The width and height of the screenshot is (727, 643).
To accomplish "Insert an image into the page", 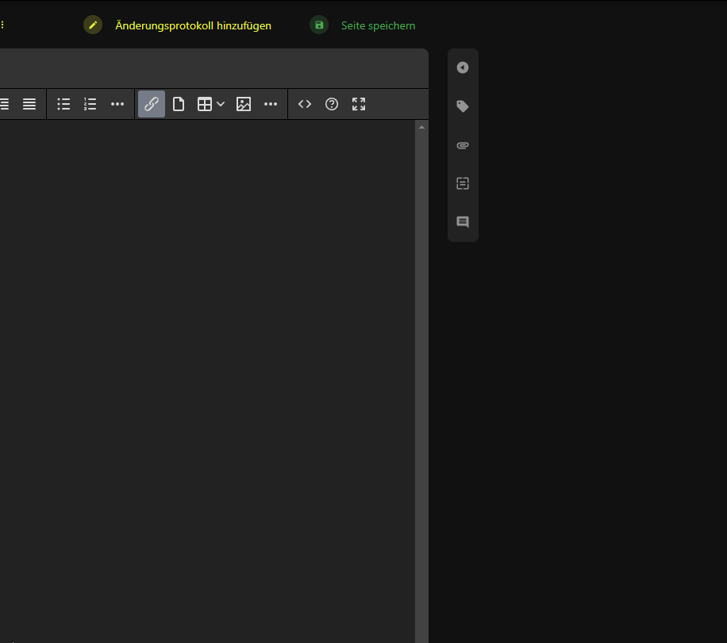I will click(x=243, y=104).
